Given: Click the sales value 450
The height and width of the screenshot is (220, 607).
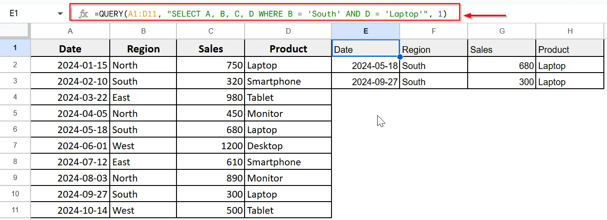Looking at the screenshot, I should [211, 113].
